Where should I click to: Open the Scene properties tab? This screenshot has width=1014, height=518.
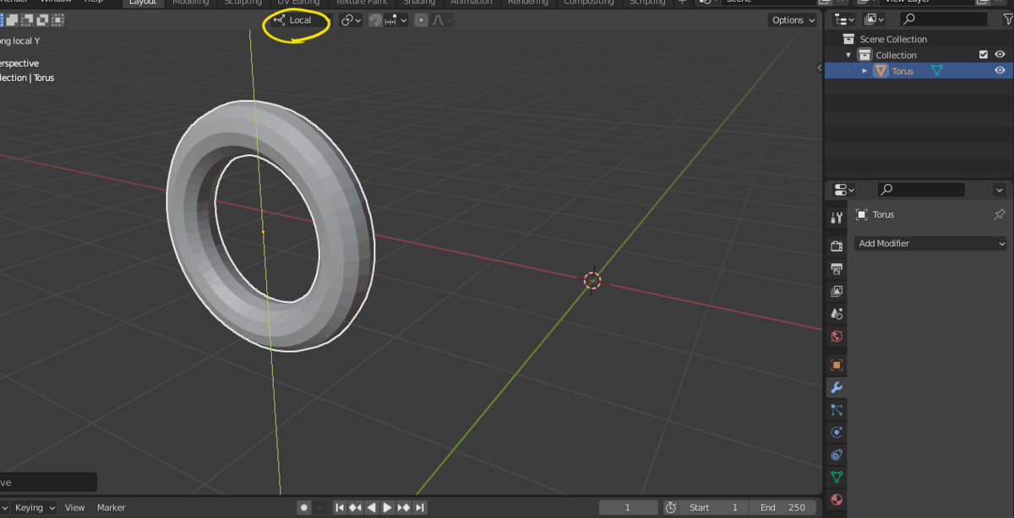pyautogui.click(x=837, y=313)
